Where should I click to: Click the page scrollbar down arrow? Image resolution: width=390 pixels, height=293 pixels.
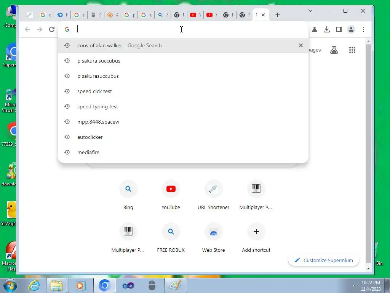(369, 269)
